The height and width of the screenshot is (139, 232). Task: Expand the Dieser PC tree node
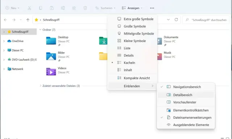[4, 50]
